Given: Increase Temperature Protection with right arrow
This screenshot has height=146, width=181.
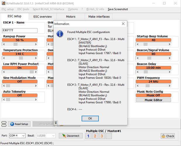Looking at the screenshot, I should tap(36, 58).
